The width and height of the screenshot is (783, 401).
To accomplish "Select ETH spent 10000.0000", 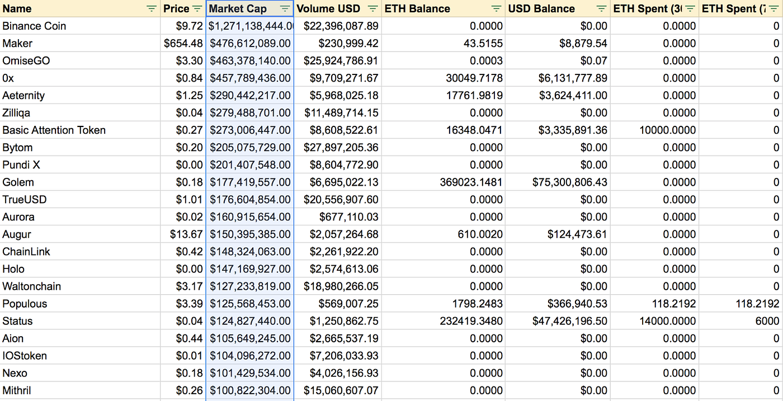I will (x=654, y=130).
